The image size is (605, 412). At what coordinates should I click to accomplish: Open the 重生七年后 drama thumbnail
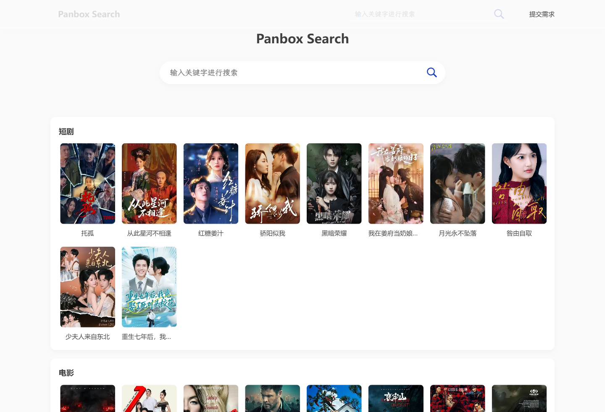coord(149,287)
